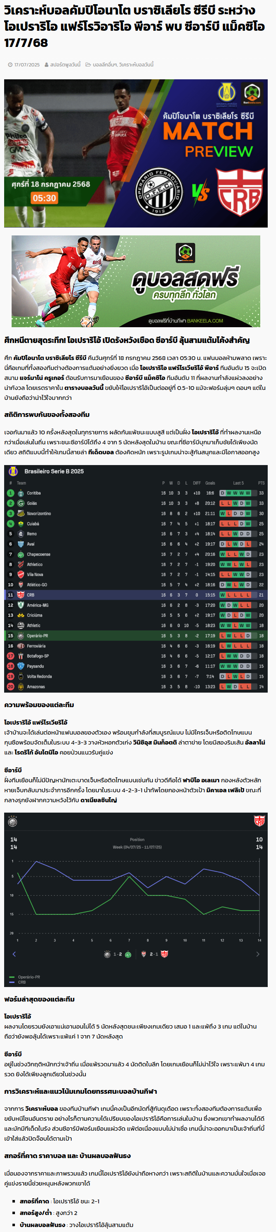Open the สปอร์ตพูลวันนี้ author link
This screenshot has width=276, height=1232.
pos(65,64)
